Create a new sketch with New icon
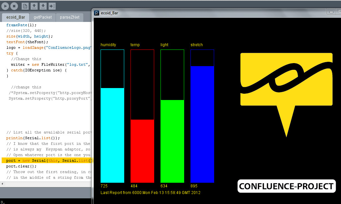 [25, 6]
